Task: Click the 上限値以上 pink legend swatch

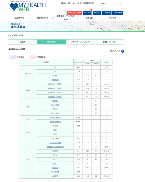Action: tap(33, 57)
